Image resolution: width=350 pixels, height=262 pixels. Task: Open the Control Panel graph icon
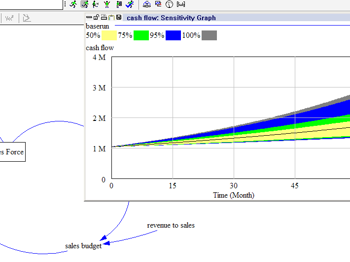[158, 4]
